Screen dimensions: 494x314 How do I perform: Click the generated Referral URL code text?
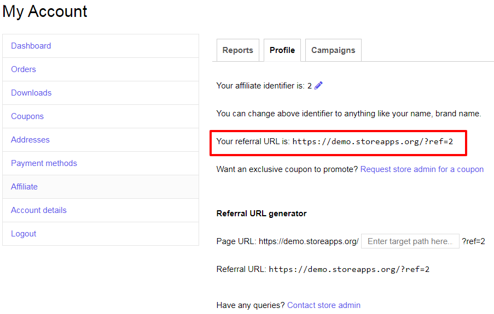(x=349, y=270)
